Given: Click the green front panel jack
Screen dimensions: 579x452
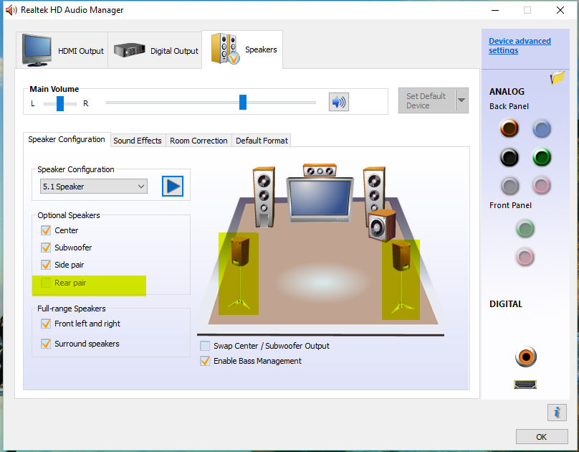Looking at the screenshot, I should (x=525, y=228).
